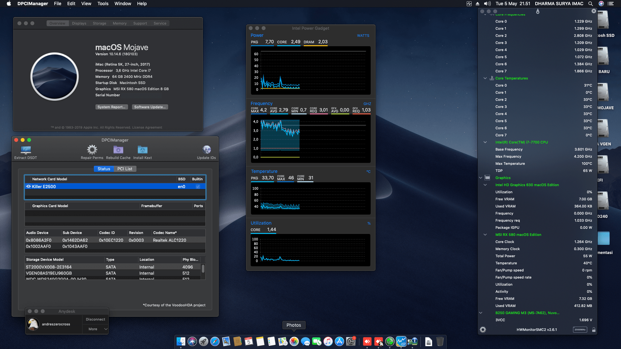
Task: Collapse the B250 GAMING M3 section
Action: coord(481,313)
